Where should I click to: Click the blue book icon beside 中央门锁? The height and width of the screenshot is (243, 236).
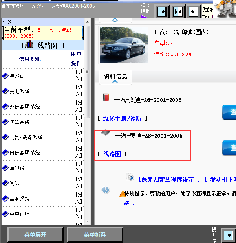pyautogui.click(x=5, y=214)
